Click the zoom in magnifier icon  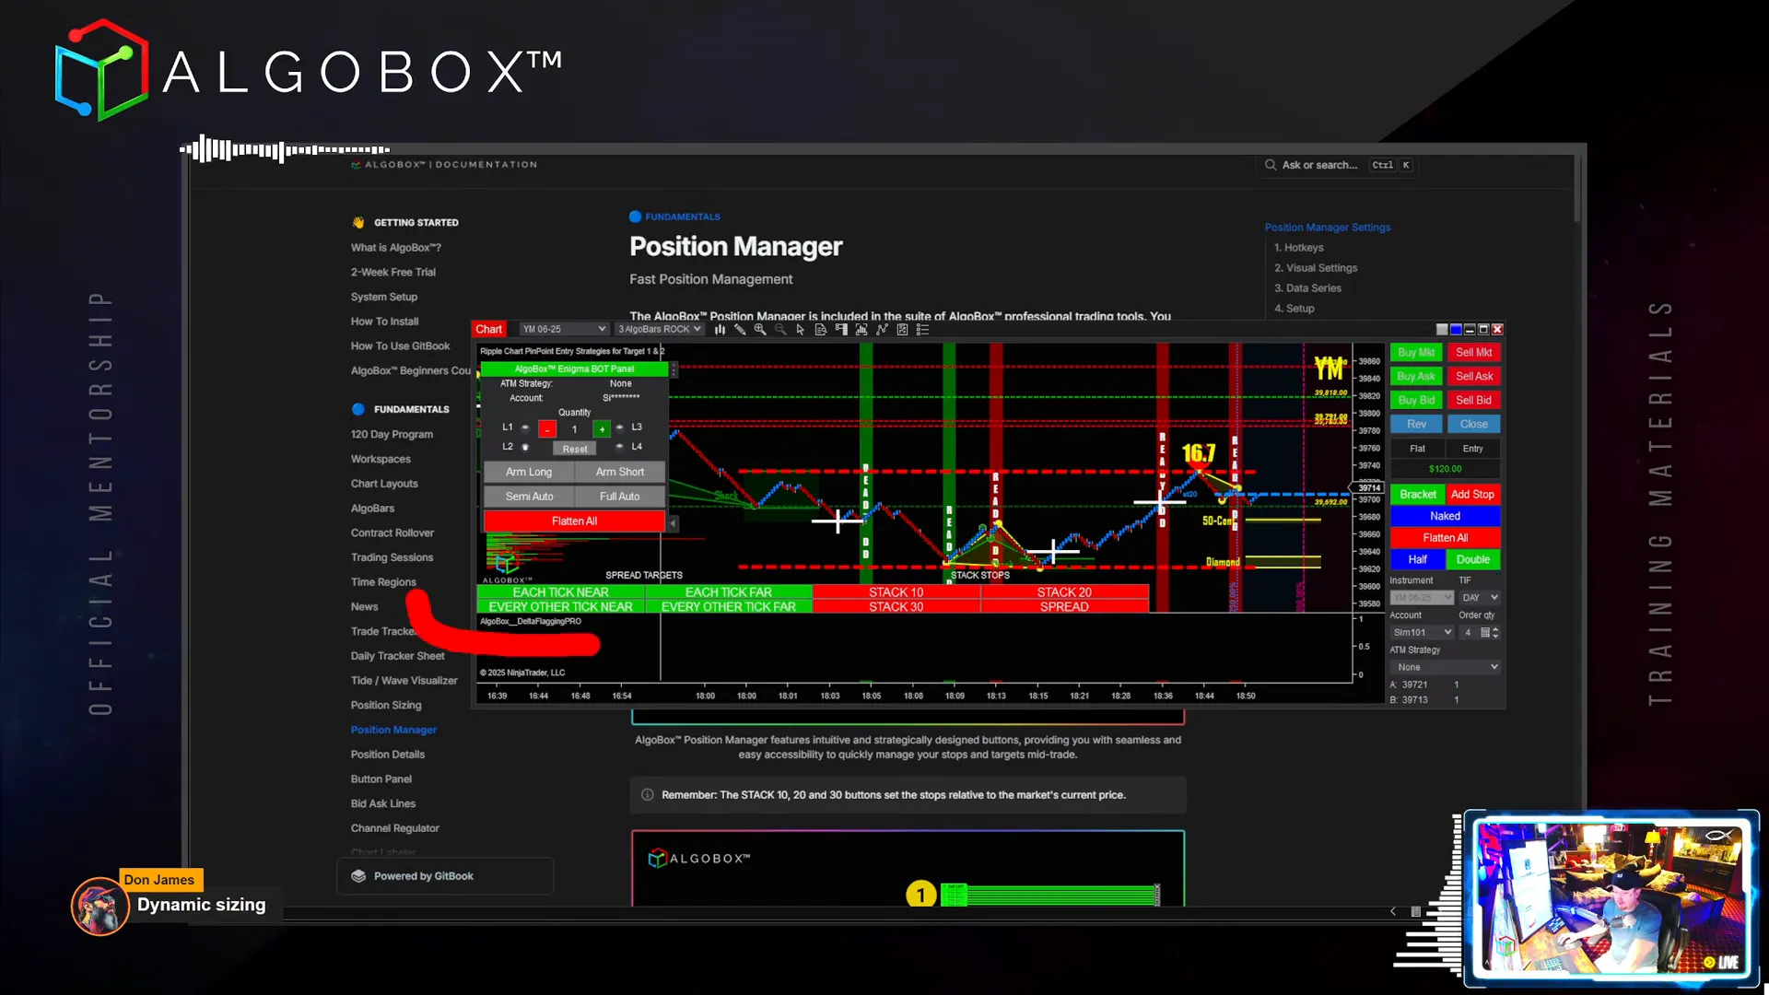[760, 329]
